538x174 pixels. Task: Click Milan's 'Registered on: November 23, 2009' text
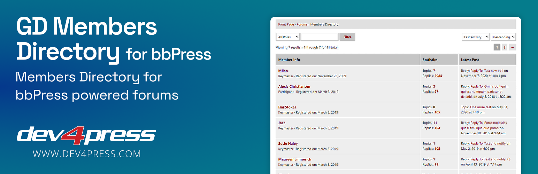(321, 76)
